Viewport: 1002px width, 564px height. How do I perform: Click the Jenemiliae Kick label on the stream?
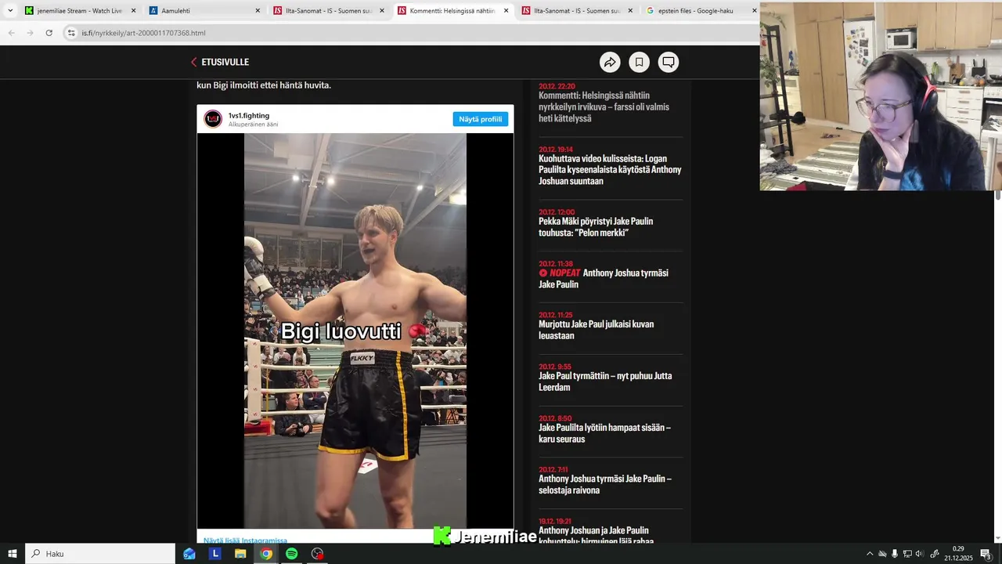click(x=485, y=536)
